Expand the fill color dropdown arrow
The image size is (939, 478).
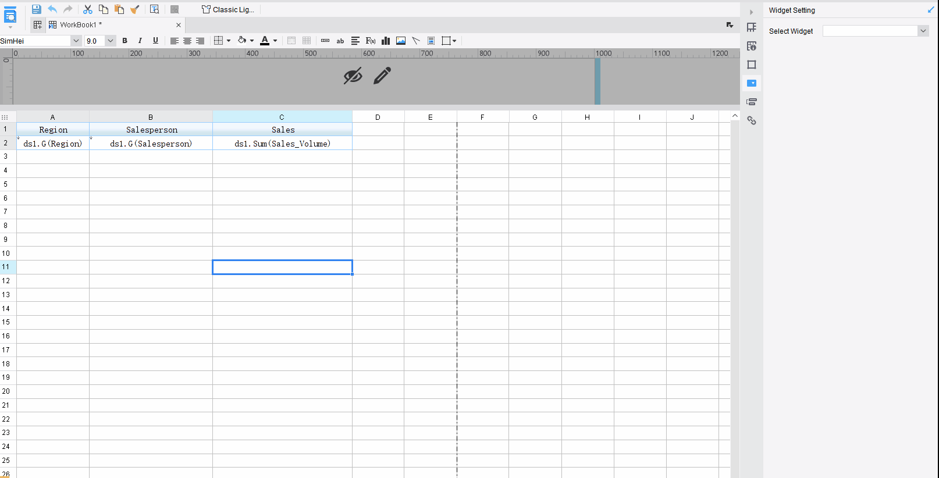click(x=252, y=41)
